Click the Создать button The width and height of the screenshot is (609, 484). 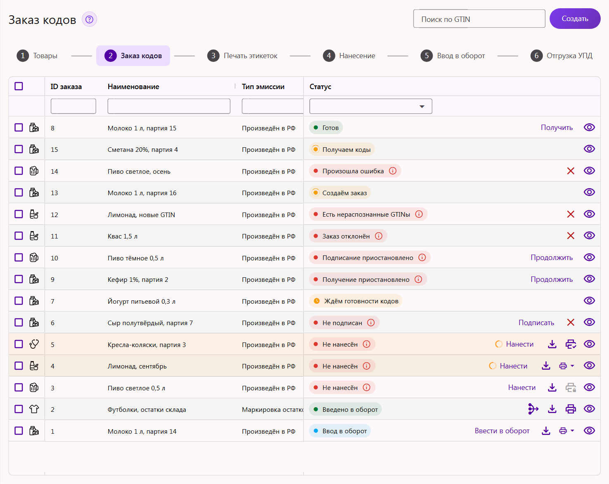tap(575, 19)
